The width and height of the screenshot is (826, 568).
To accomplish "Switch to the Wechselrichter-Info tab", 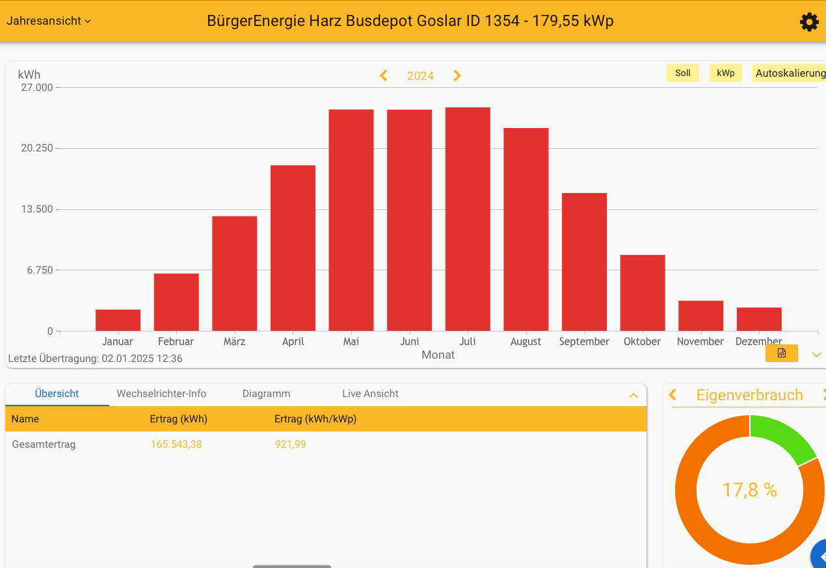I will coord(161,394).
